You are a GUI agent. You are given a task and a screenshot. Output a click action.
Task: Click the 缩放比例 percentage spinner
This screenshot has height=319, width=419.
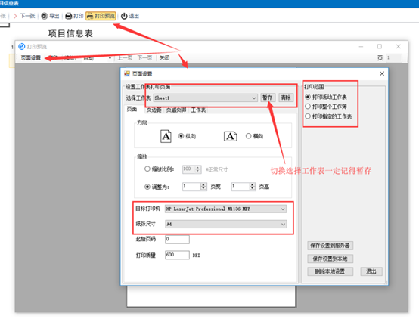point(192,169)
